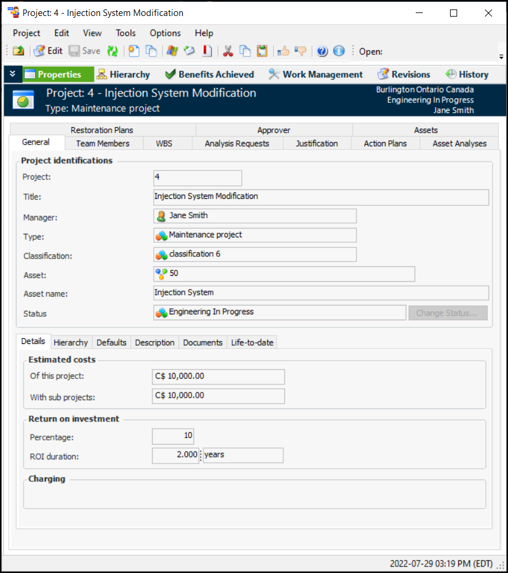The height and width of the screenshot is (573, 508).
Task: Click the thumbs-up approve icon
Action: click(283, 51)
